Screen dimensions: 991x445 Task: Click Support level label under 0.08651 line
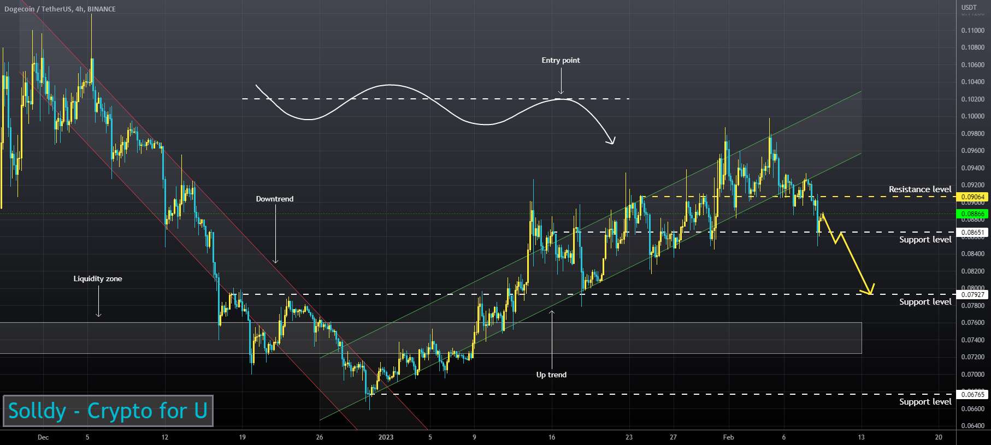pyautogui.click(x=925, y=240)
